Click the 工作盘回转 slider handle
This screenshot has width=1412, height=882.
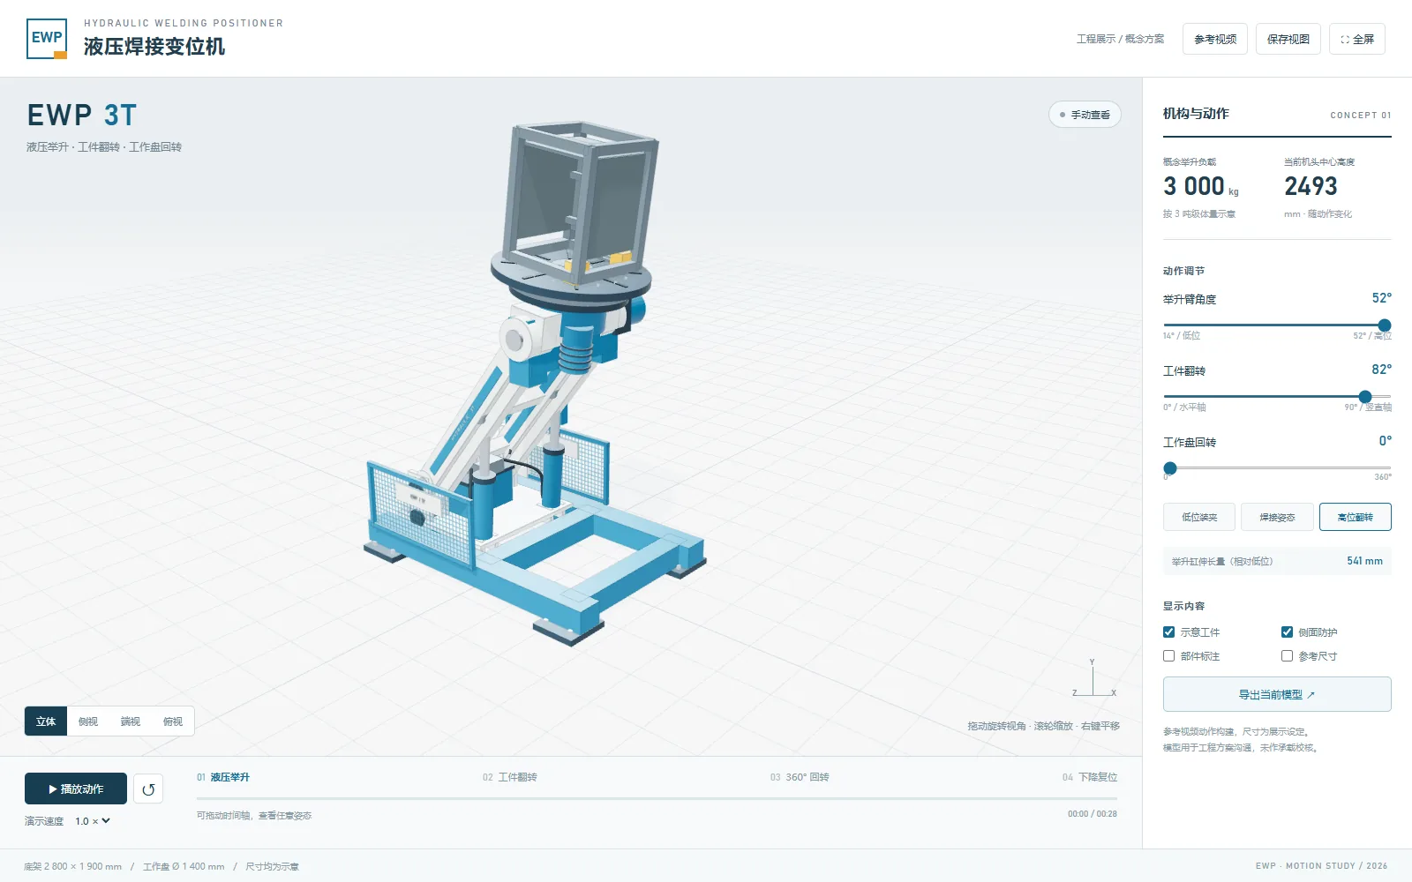point(1170,468)
